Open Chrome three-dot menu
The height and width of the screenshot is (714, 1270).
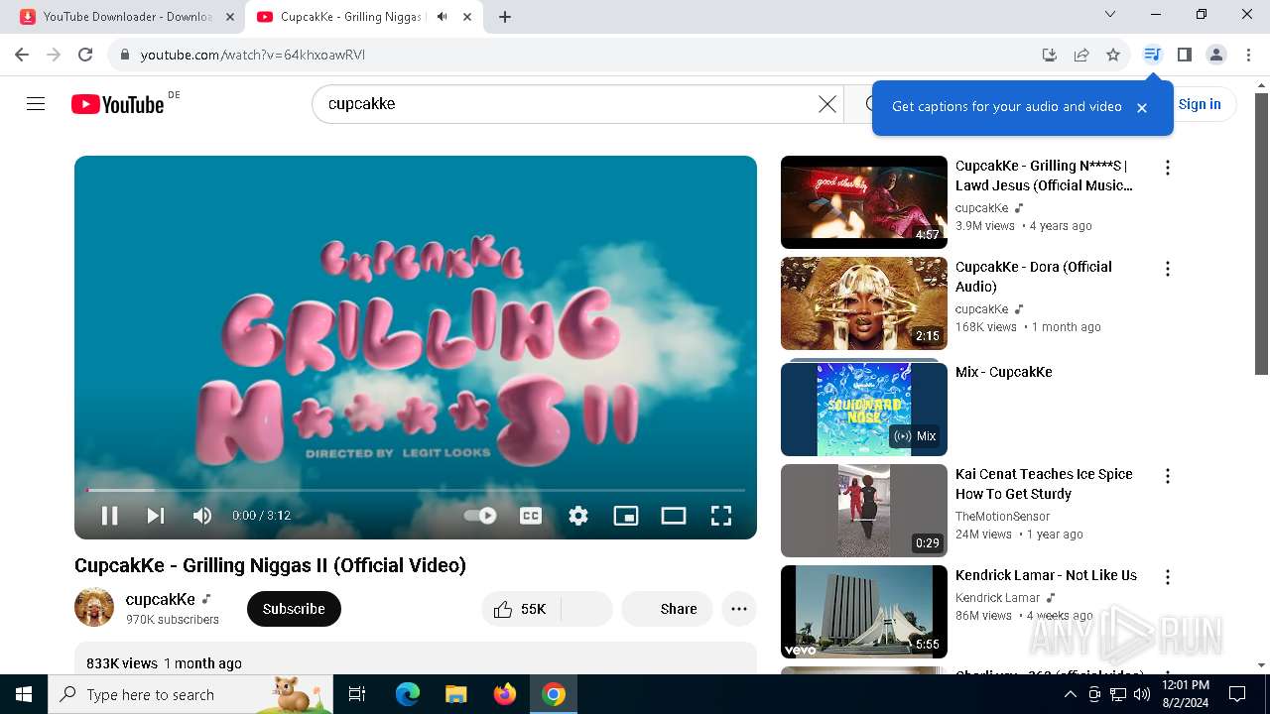pos(1248,55)
